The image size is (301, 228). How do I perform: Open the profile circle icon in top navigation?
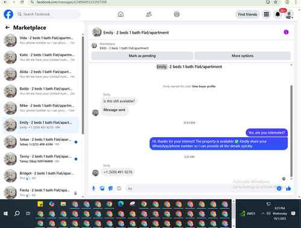pyautogui.click(x=177, y=14)
